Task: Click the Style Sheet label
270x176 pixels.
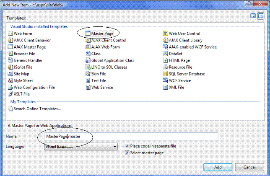Action: [x=23, y=80]
